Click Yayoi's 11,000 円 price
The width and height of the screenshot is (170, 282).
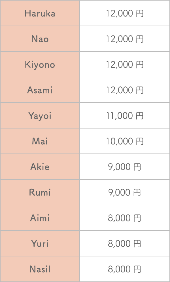point(125,116)
